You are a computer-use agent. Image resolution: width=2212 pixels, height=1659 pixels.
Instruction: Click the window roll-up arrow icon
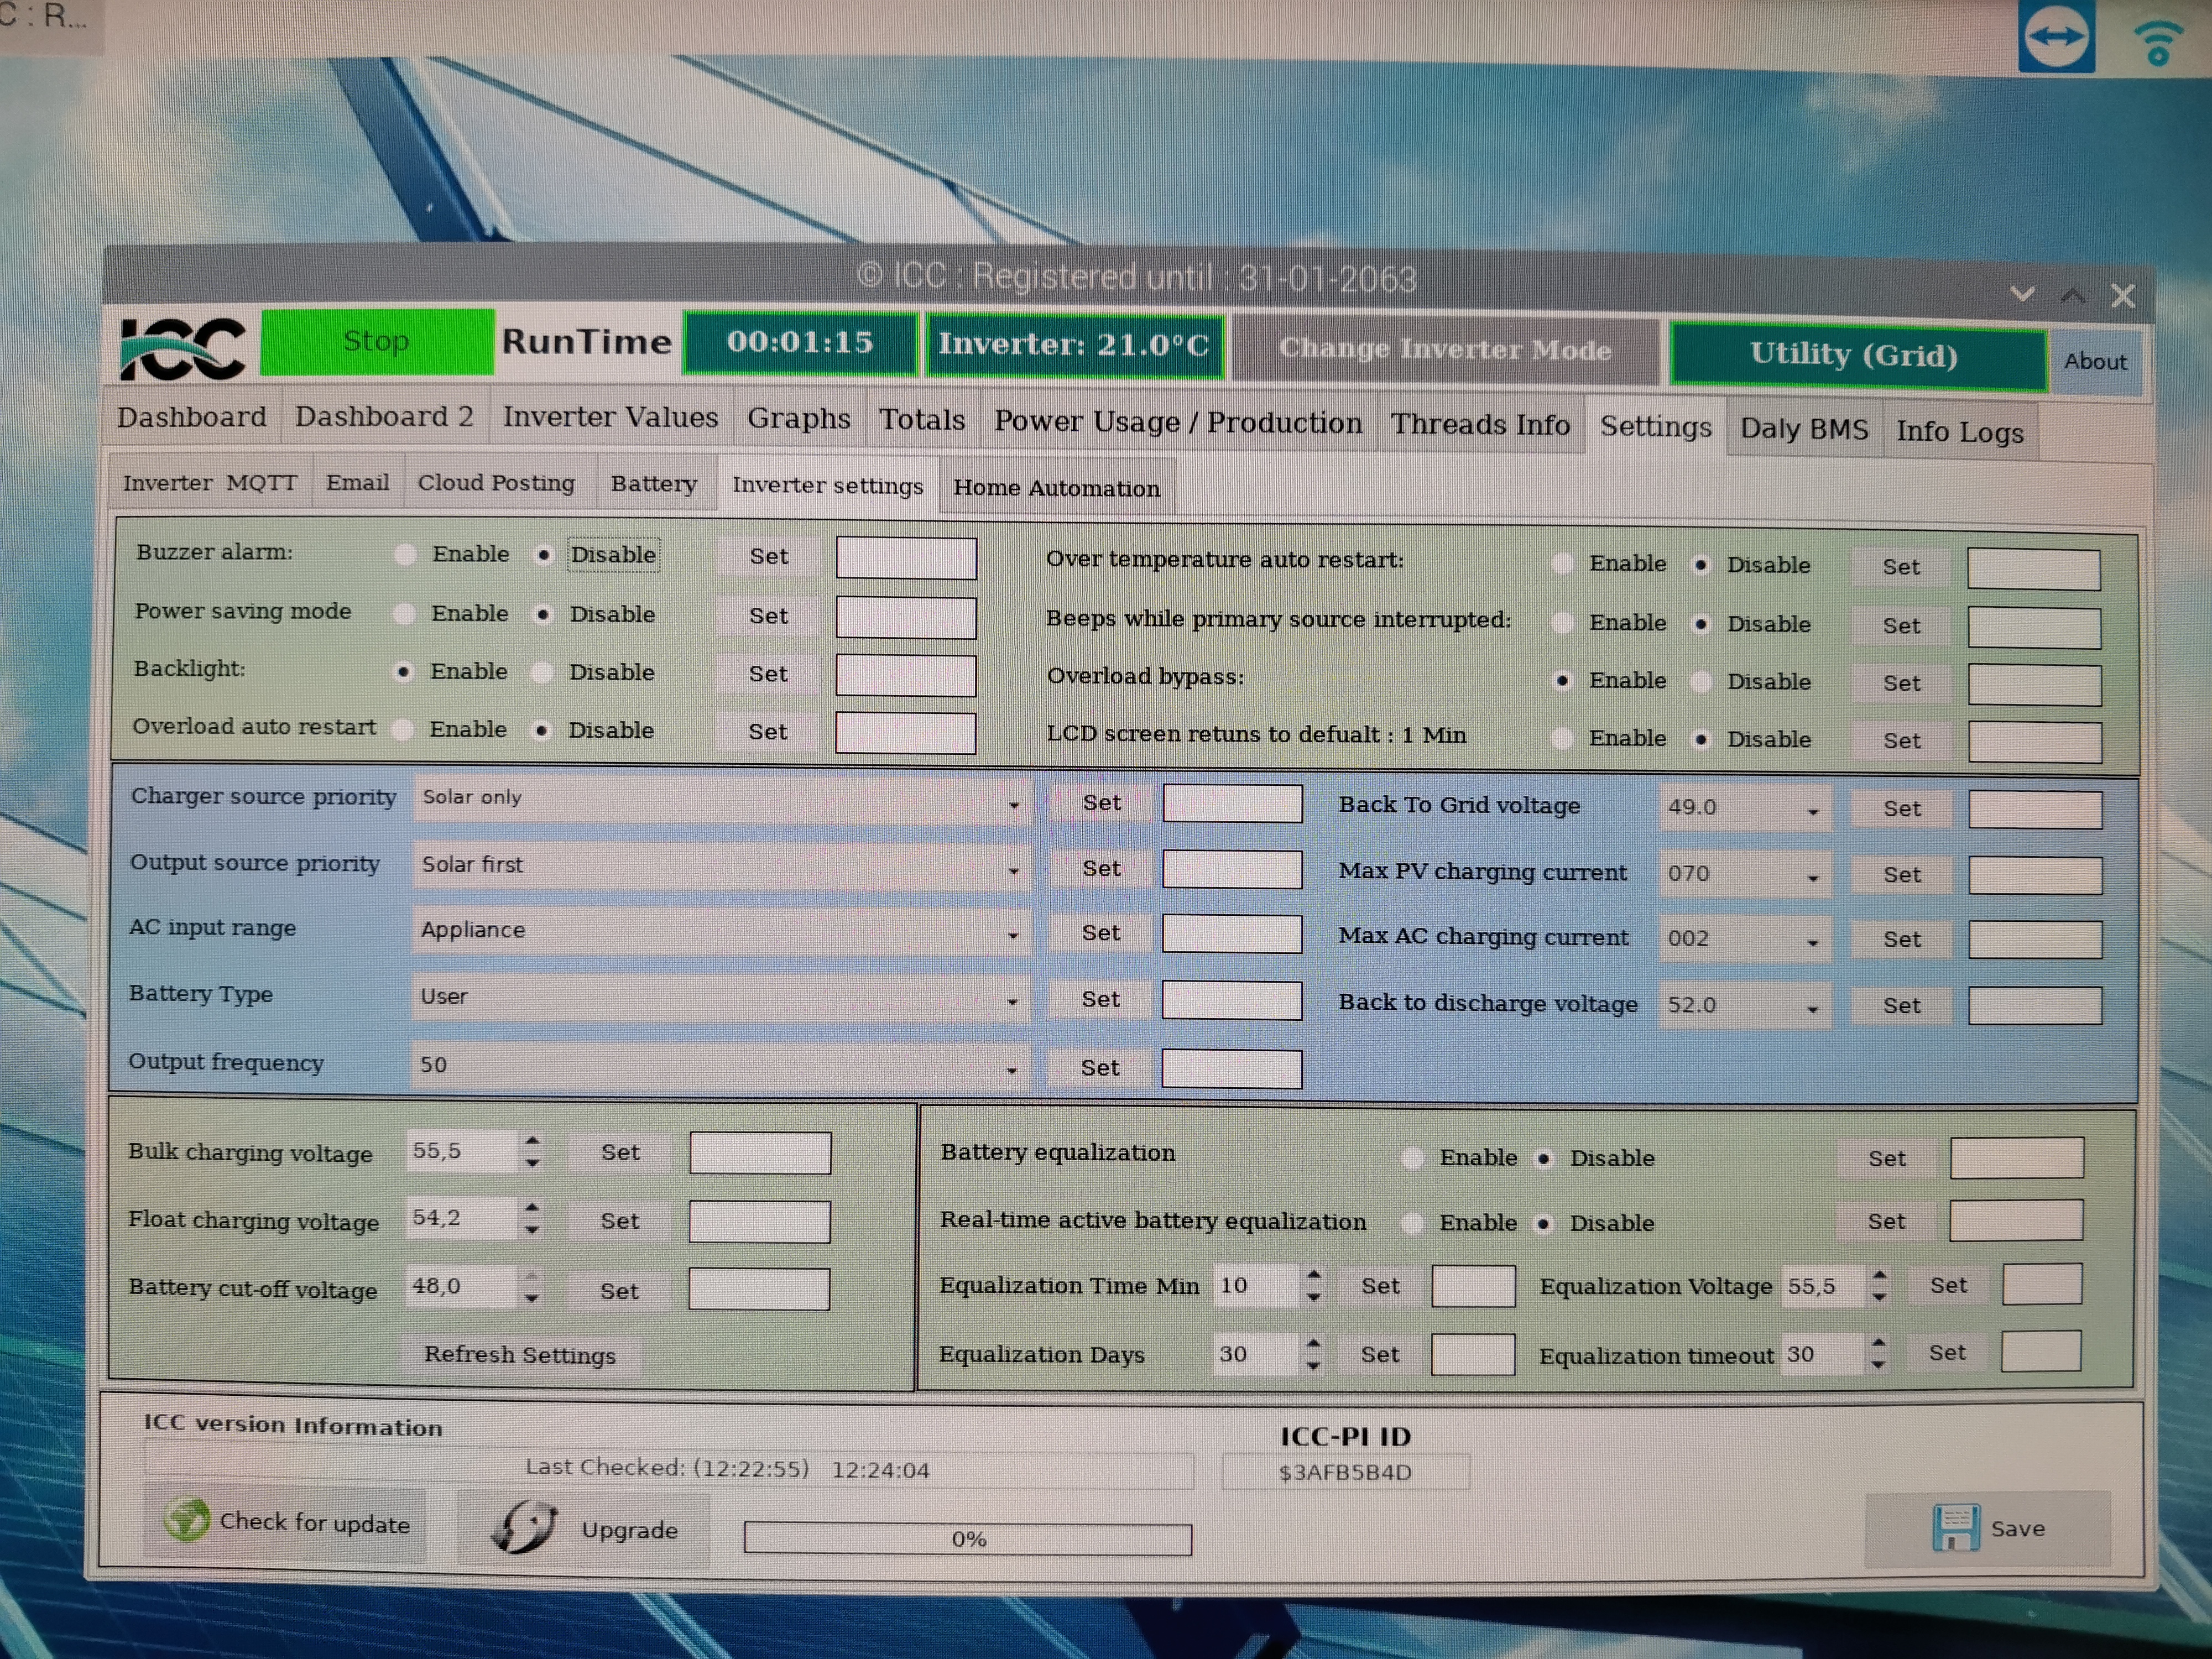point(2073,296)
